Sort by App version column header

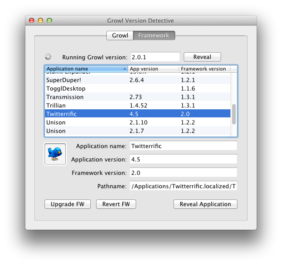click(153, 69)
